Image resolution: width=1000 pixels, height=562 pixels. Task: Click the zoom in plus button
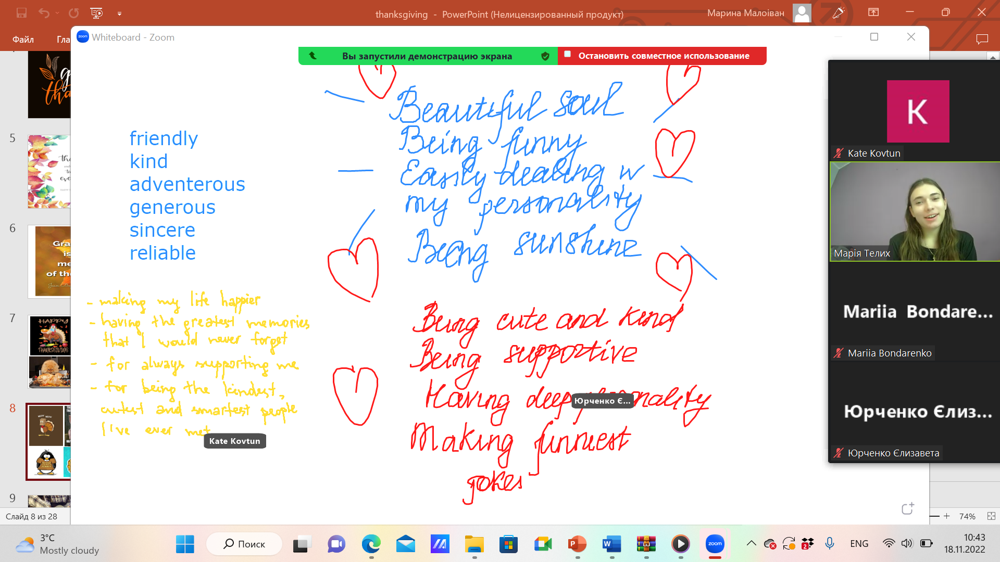(947, 516)
